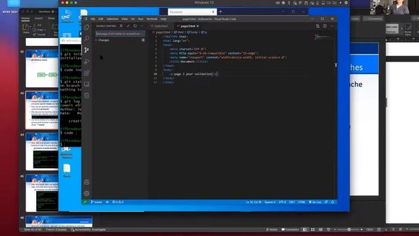This screenshot has width=419, height=236.
Task: Click the lowest activity bar icon above Accounts
Action: click(86, 96)
